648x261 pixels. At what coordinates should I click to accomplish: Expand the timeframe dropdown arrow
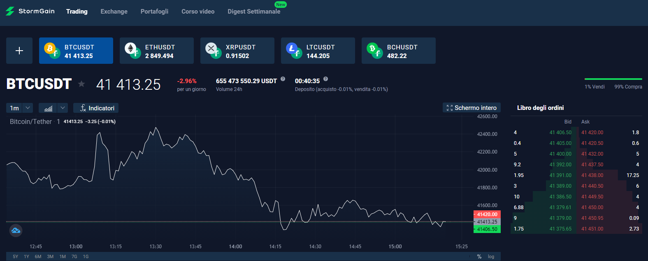[28, 108]
